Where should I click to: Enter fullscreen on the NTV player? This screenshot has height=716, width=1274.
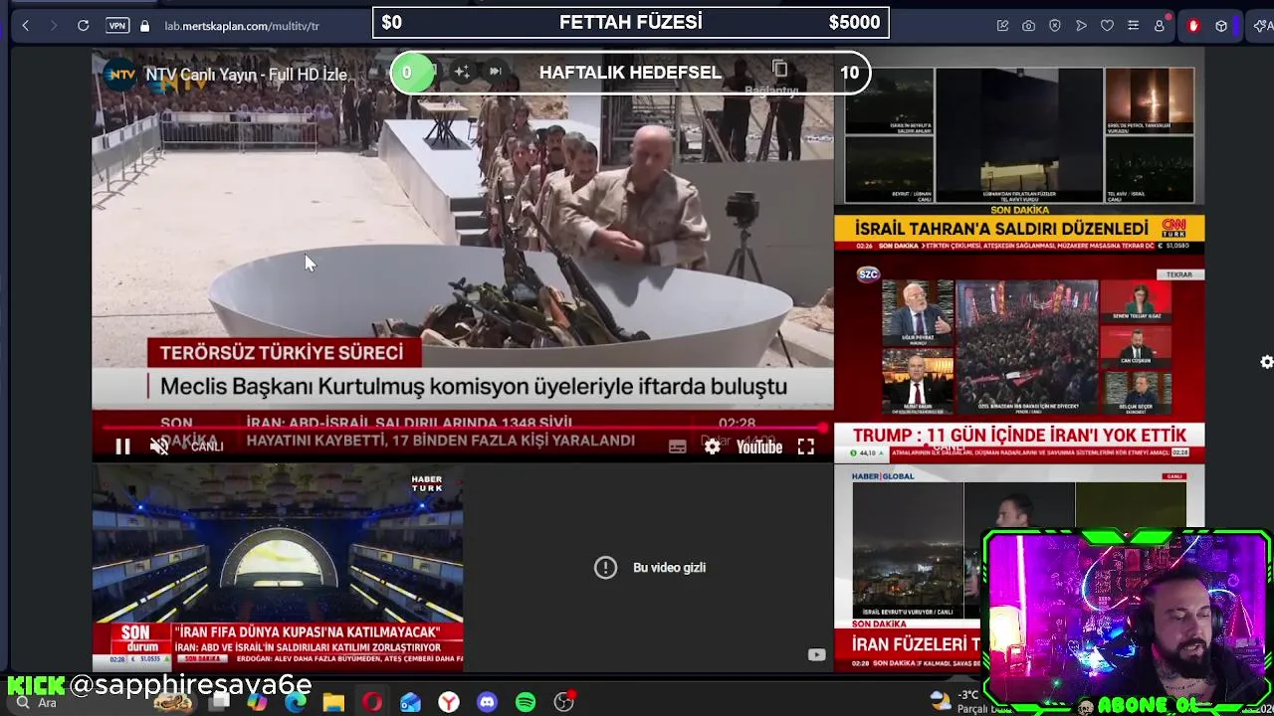click(x=806, y=447)
